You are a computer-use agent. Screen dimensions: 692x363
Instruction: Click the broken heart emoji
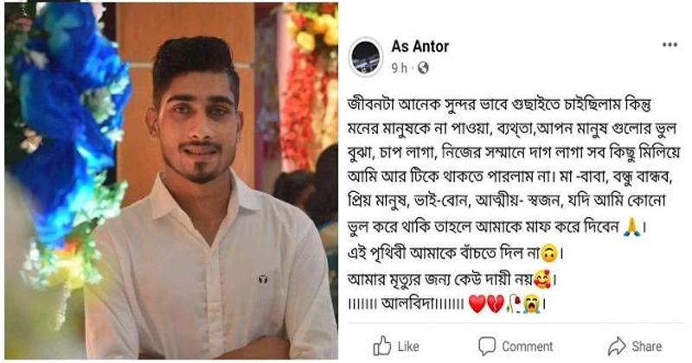click(x=495, y=305)
